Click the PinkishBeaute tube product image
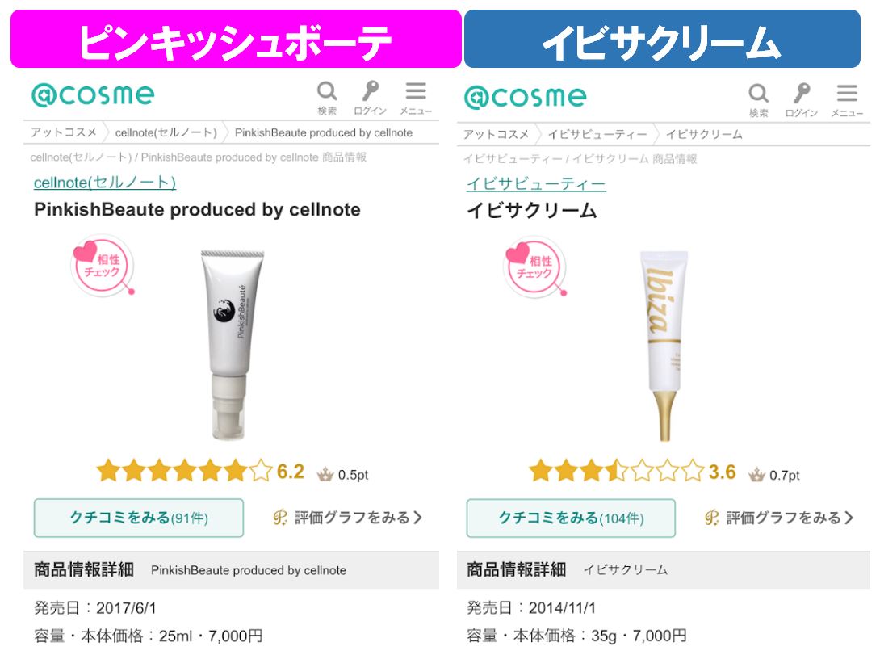Screen dimensions: 880x659 231,344
